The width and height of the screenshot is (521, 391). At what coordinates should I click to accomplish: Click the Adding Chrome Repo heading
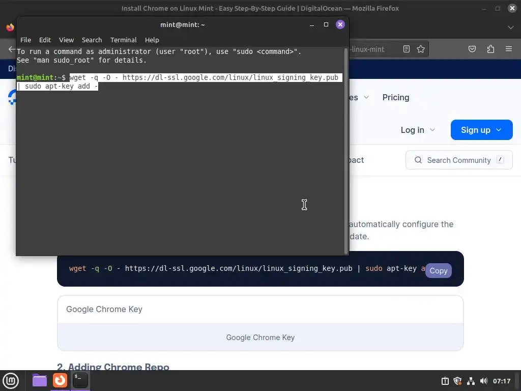pyautogui.click(x=113, y=367)
